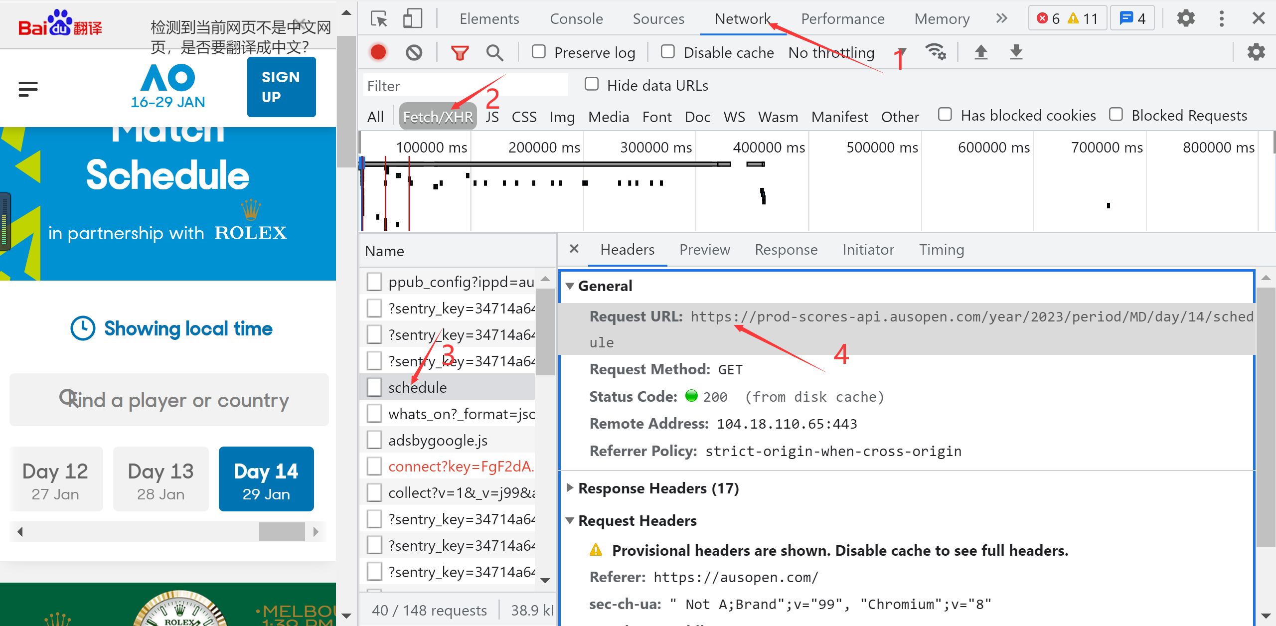The image size is (1276, 626).
Task: Click the inspect element picker icon
Action: pyautogui.click(x=379, y=19)
